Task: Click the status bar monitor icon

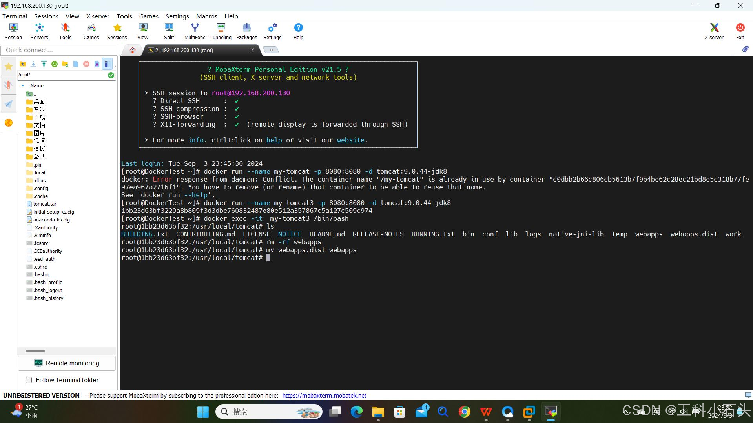Action: (x=748, y=395)
